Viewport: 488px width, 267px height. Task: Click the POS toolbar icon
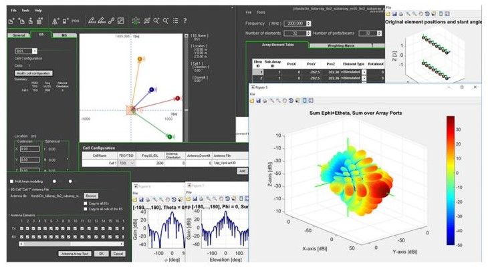coord(74,21)
